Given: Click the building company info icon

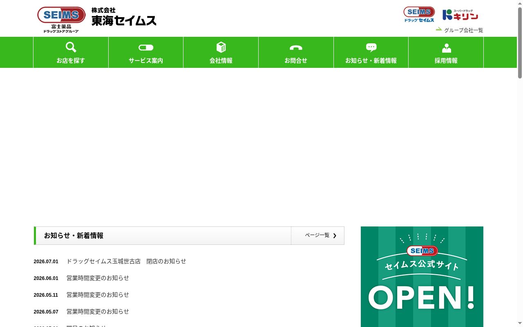Looking at the screenshot, I should (x=221, y=47).
